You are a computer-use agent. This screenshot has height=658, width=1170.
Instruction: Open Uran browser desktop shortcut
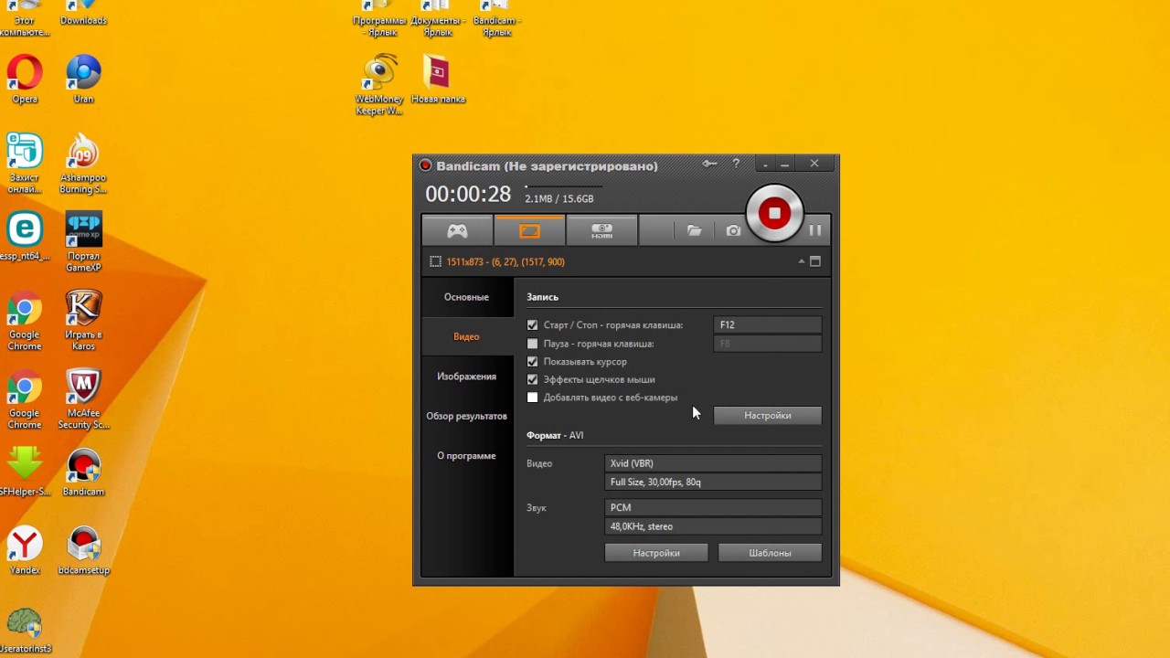tap(83, 79)
